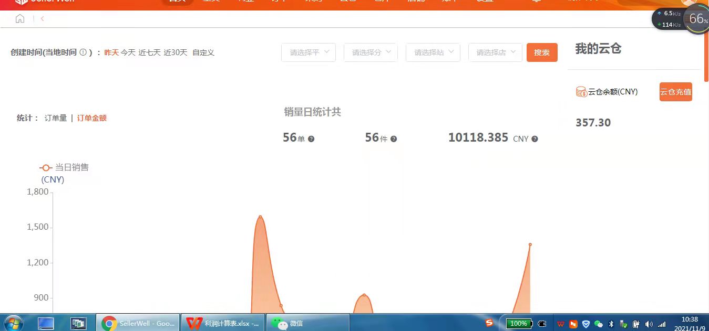Click the orange 搜索 button

[x=542, y=52]
